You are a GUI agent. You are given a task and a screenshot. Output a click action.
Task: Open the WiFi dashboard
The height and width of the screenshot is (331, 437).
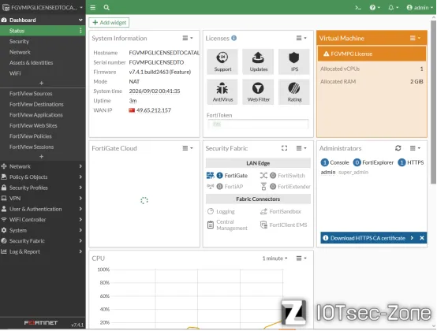click(15, 73)
